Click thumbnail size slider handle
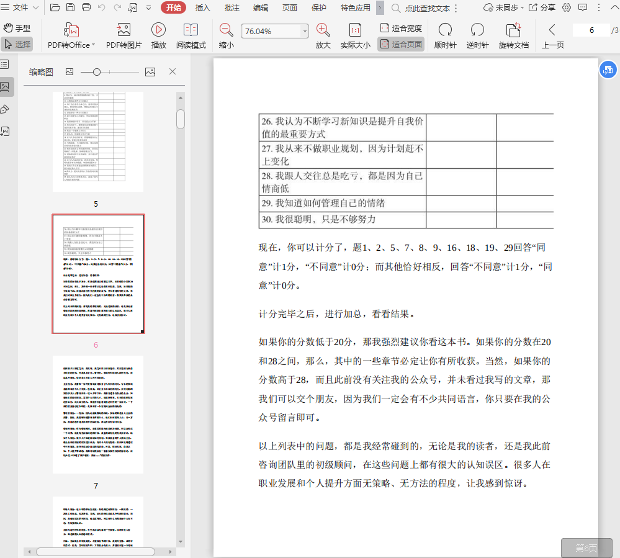This screenshot has height=558, width=620. click(96, 72)
